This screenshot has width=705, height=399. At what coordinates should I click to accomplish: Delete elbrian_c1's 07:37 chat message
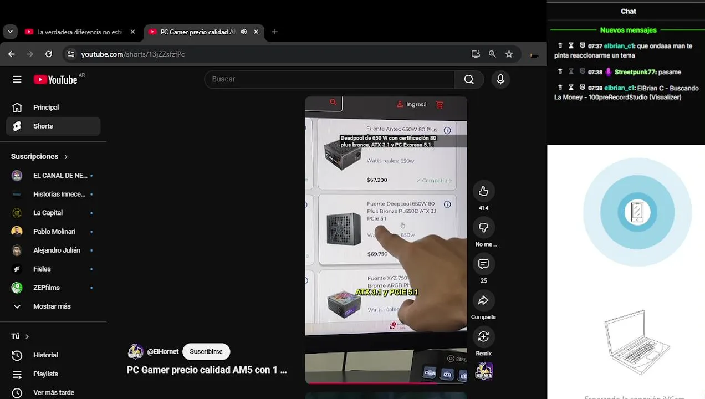560,46
